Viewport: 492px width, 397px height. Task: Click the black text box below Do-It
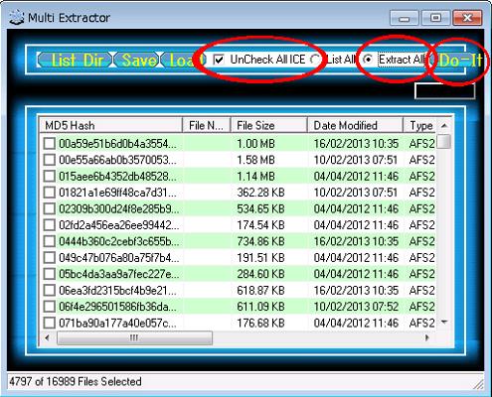pyautogui.click(x=444, y=90)
